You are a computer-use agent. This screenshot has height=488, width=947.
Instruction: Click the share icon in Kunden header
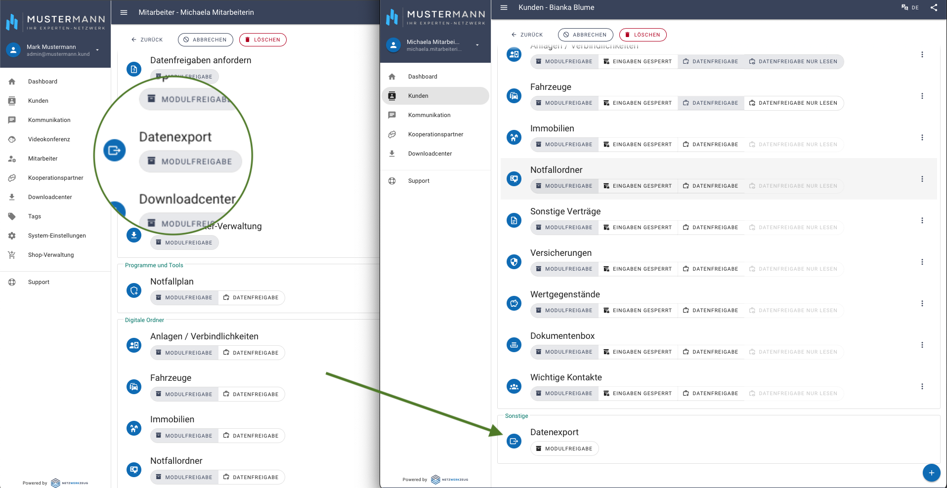[934, 7]
